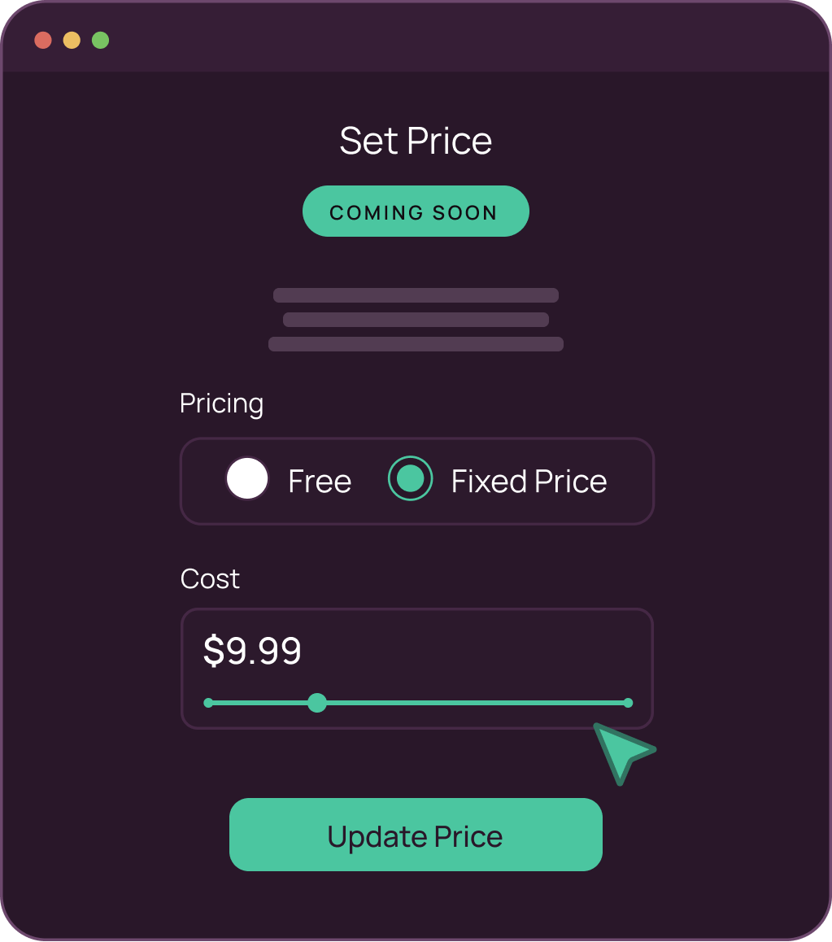Click the top placeholder description line

(416, 294)
